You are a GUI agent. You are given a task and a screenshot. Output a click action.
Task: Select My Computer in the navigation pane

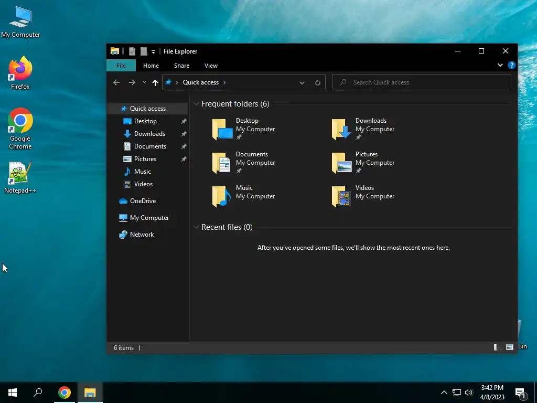(x=149, y=218)
